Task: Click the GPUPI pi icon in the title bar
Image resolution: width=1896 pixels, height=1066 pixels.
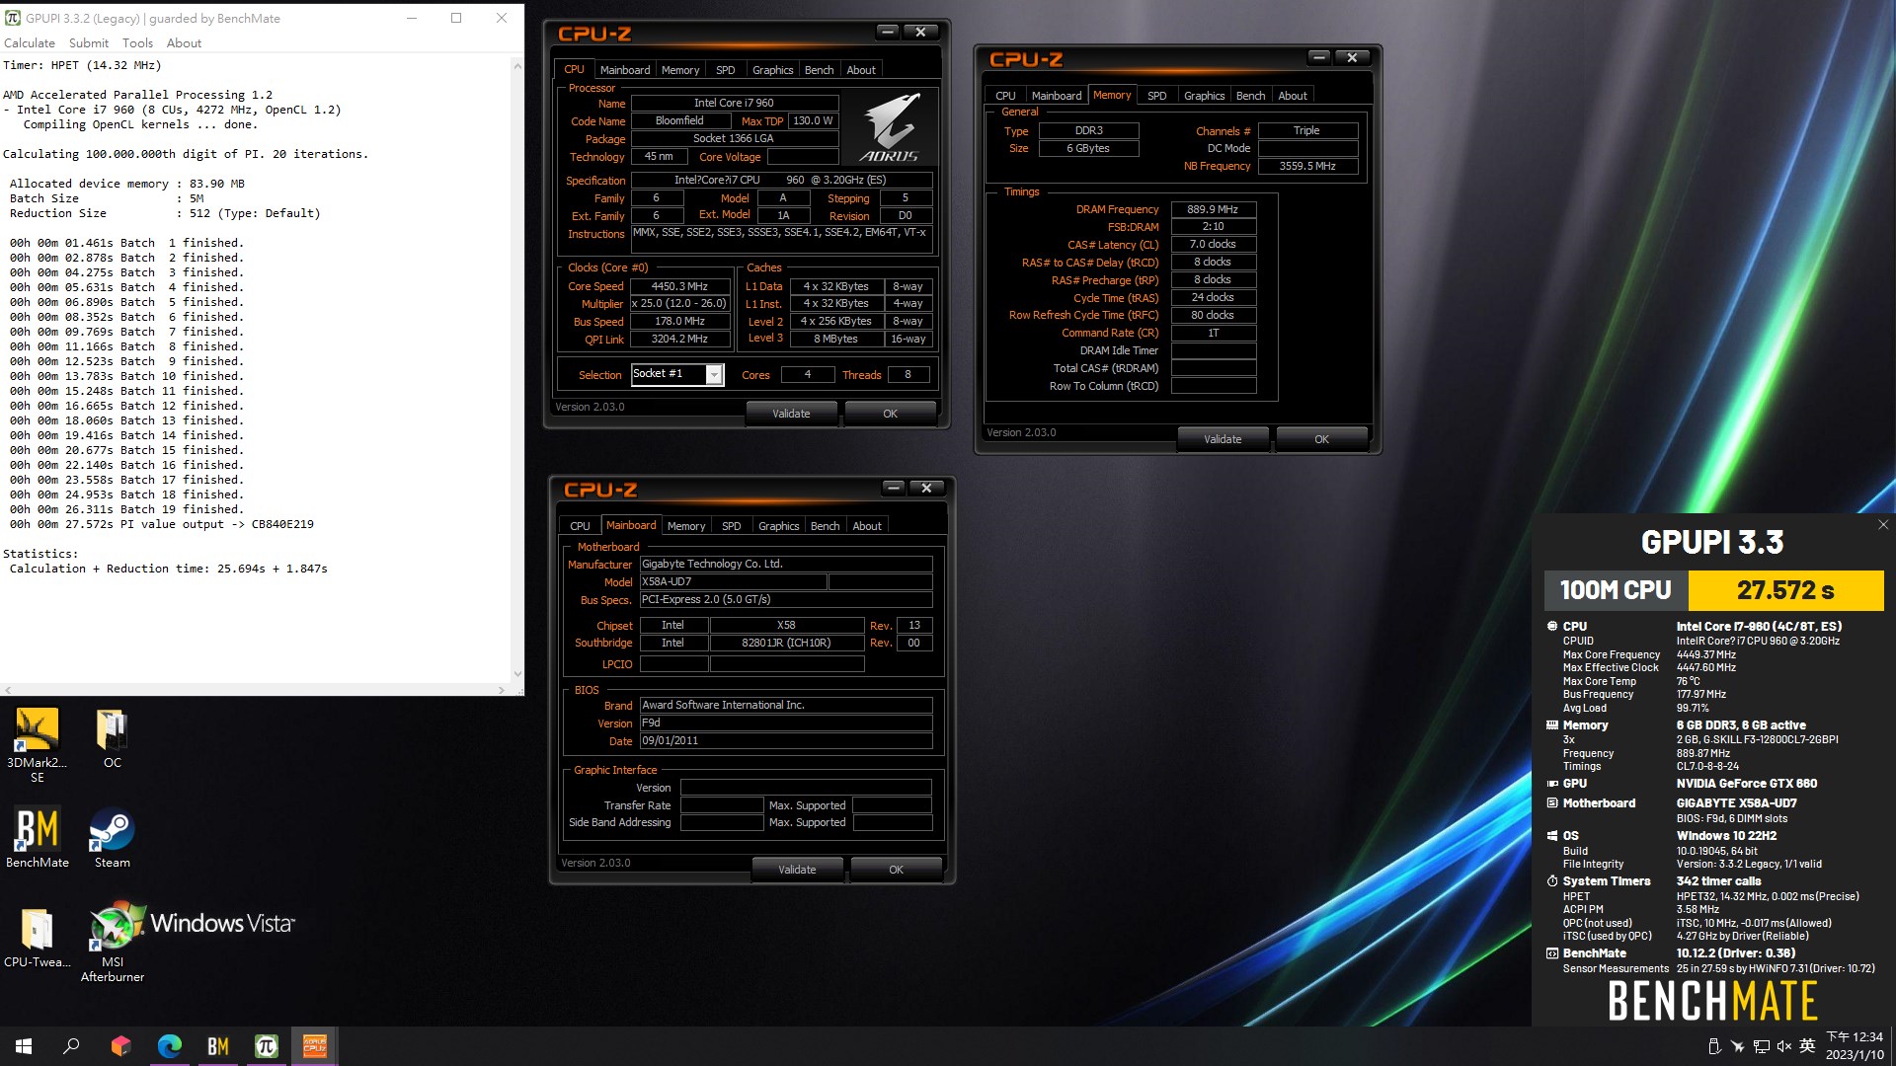Action: coord(13,18)
